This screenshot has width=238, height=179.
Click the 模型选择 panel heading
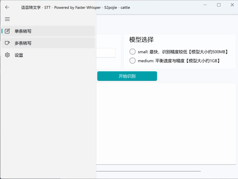tap(141, 39)
